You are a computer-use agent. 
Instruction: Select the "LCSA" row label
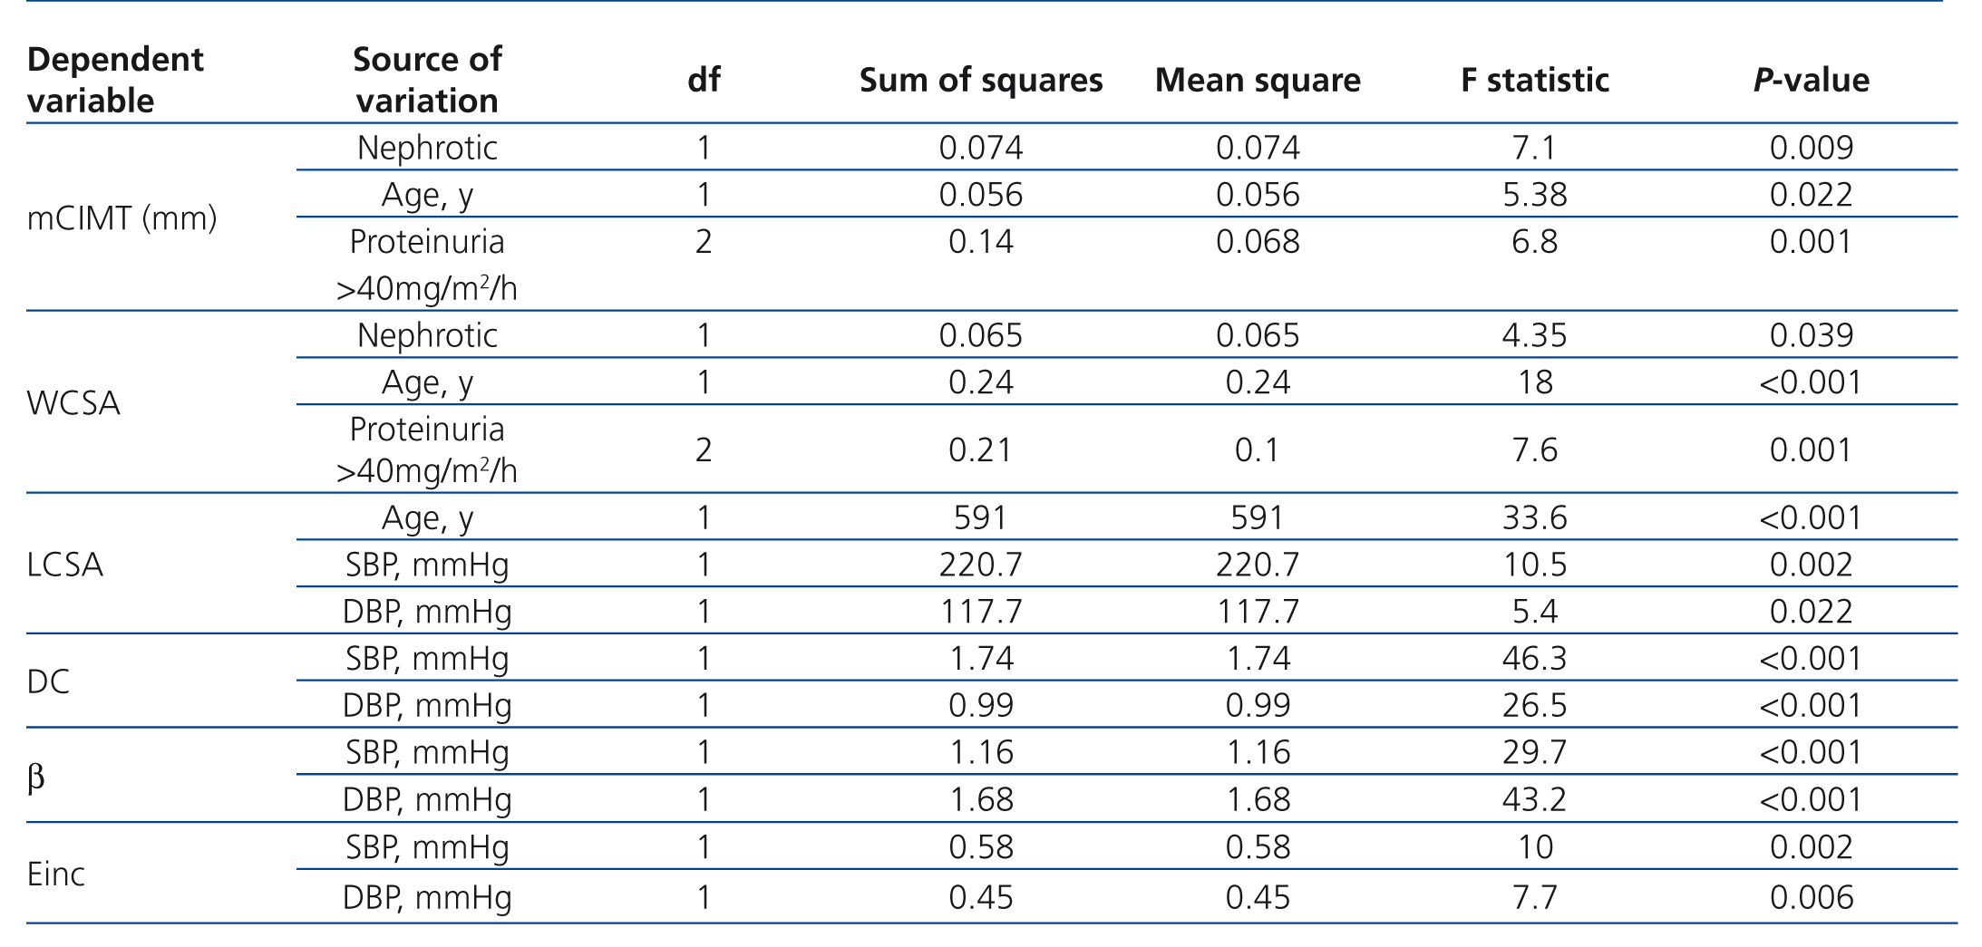click(x=65, y=565)
